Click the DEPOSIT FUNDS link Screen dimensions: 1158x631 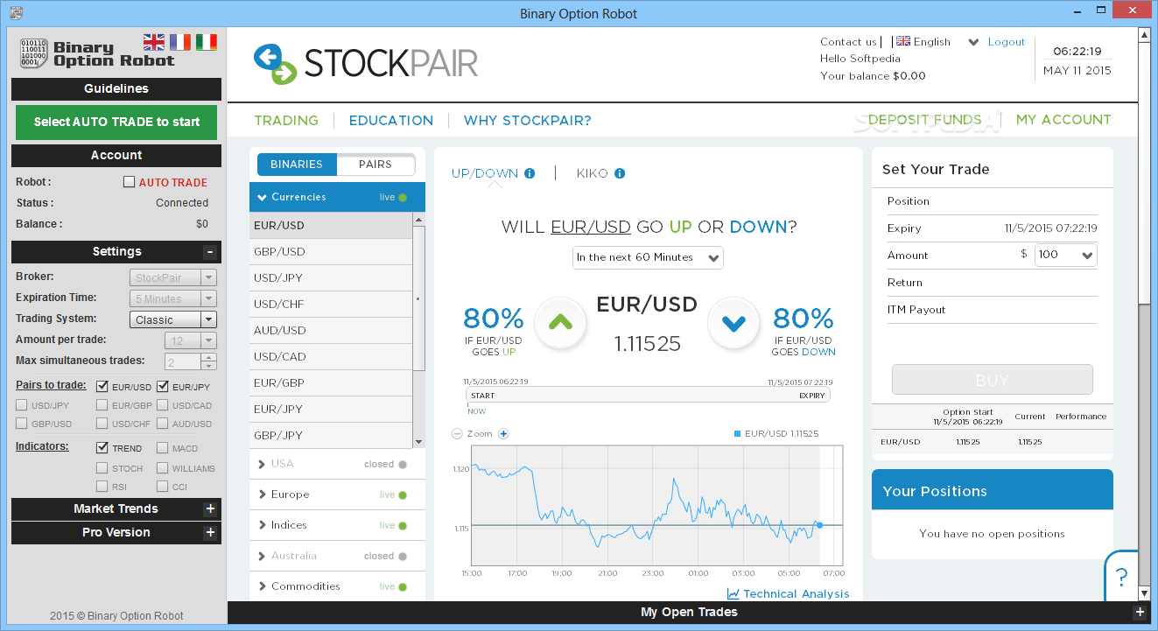[925, 120]
